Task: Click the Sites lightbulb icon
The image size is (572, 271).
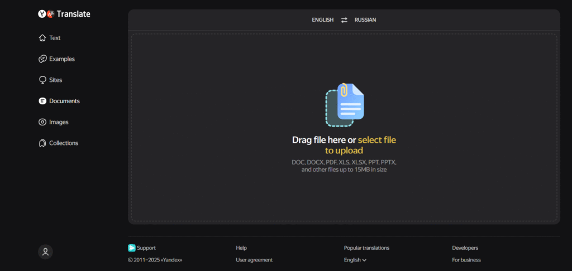Action: [x=42, y=80]
